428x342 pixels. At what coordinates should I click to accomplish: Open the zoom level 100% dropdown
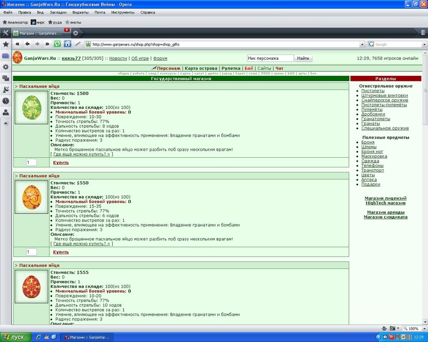pos(415,328)
